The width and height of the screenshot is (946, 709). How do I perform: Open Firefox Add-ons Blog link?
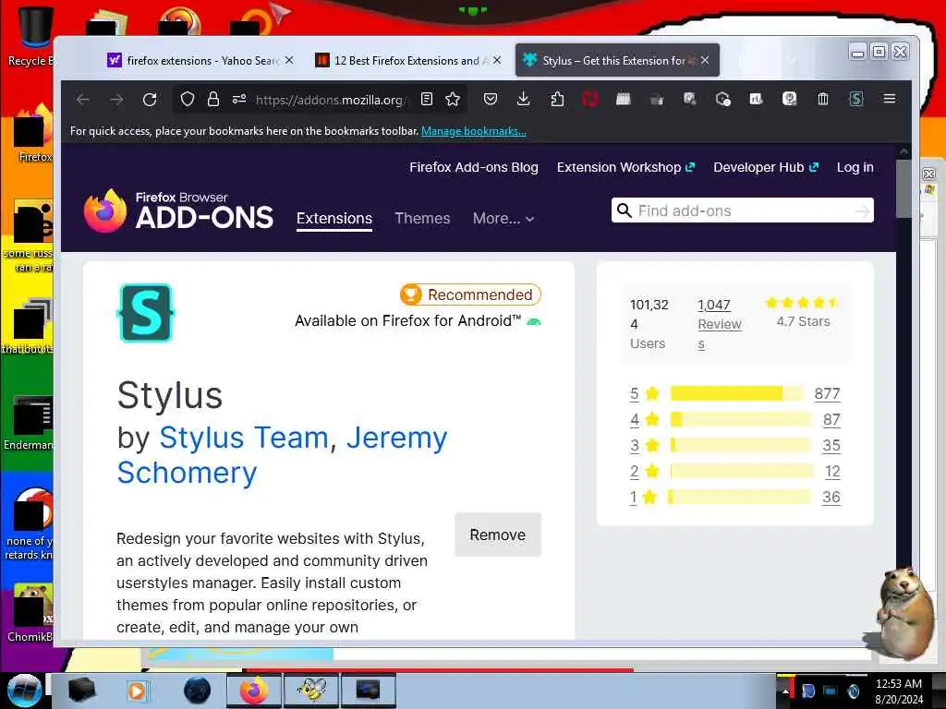coord(474,167)
